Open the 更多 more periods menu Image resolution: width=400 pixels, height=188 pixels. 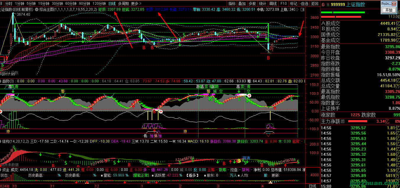[x=135, y=4]
